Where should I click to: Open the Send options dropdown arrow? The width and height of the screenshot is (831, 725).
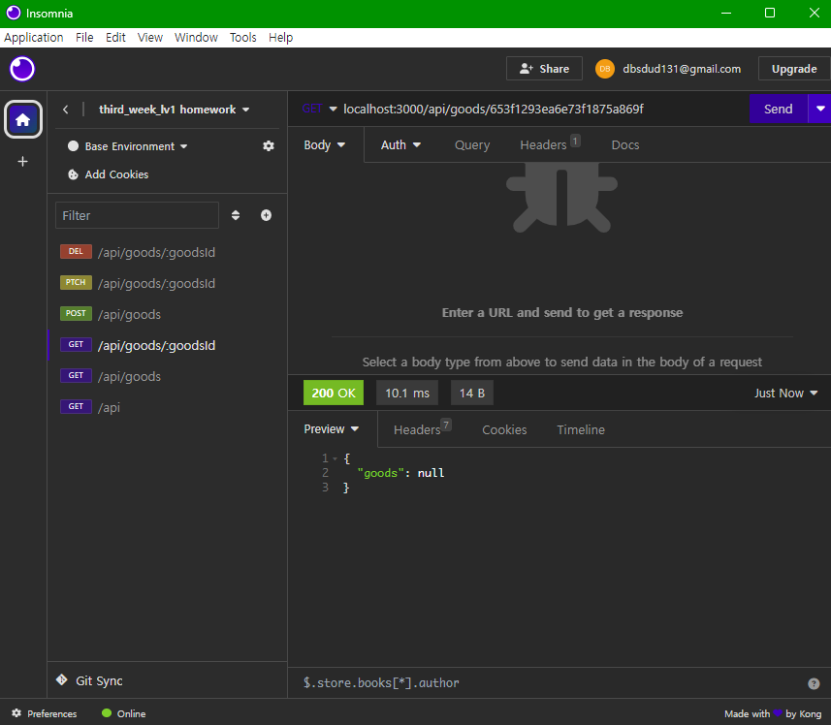(820, 109)
